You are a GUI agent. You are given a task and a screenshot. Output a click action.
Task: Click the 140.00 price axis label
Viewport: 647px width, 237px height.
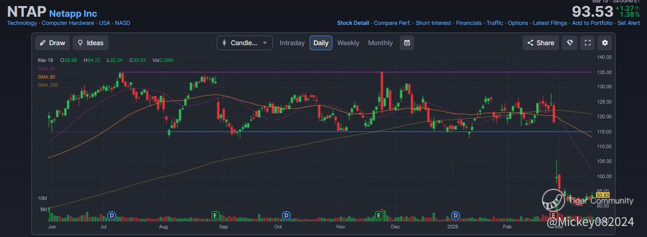(x=604, y=57)
